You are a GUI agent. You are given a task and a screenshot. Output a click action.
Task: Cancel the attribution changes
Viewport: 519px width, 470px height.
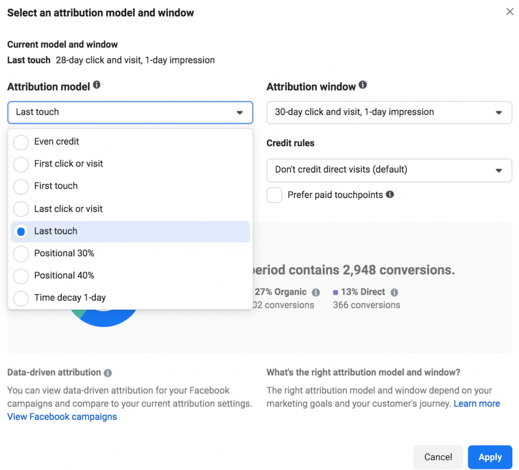pyautogui.click(x=438, y=457)
